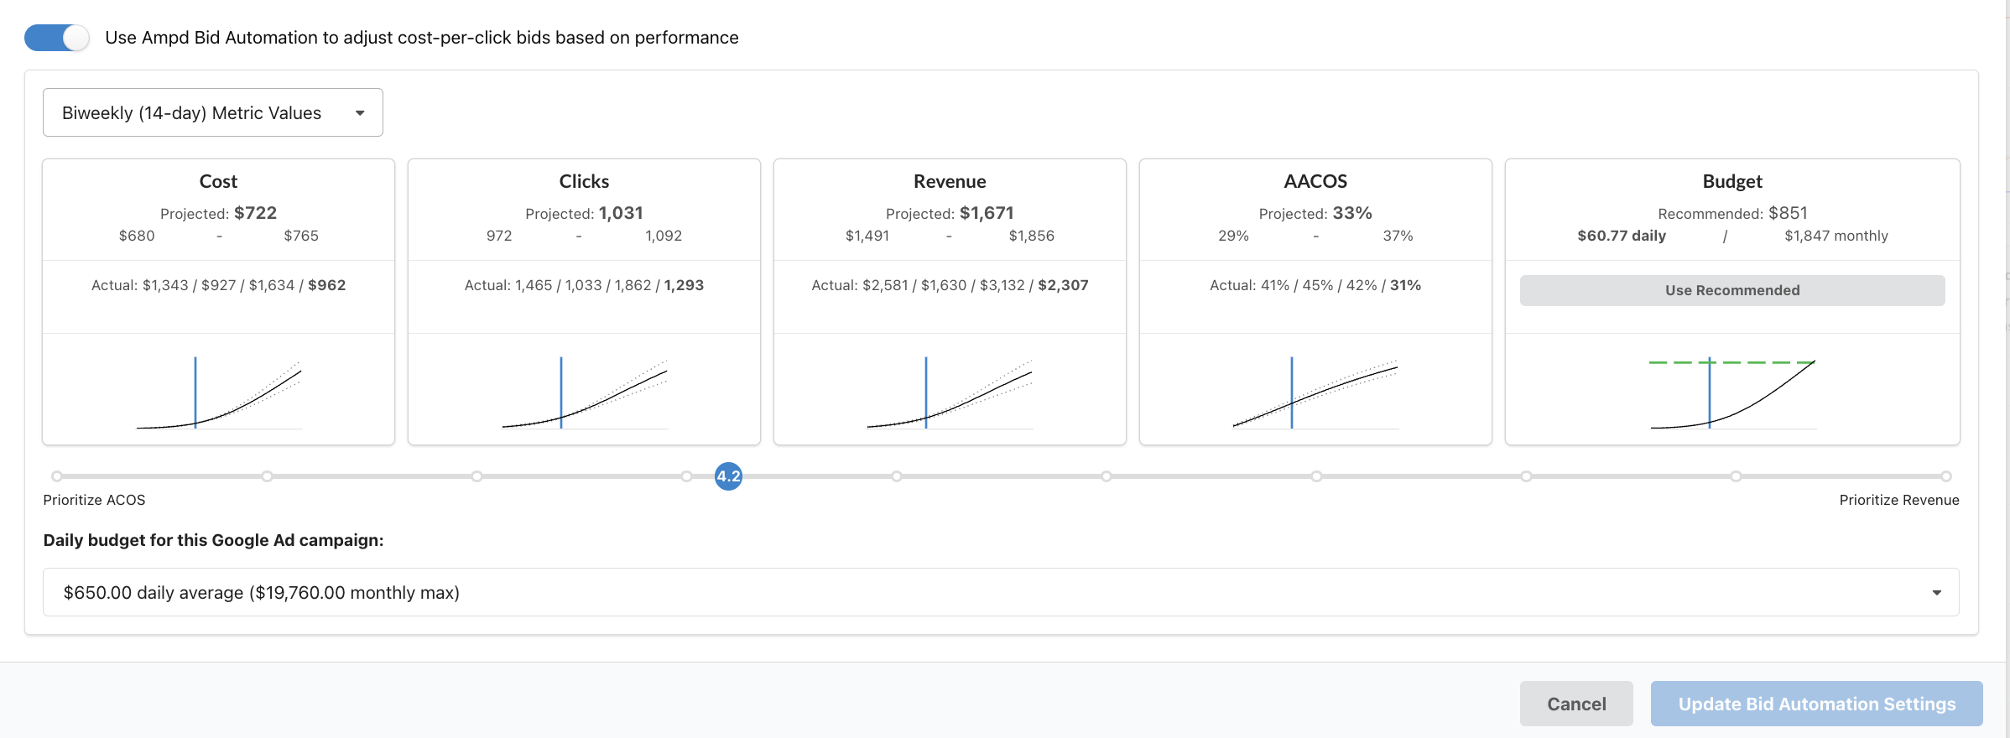
Task: Click the Cancel button
Action: 1575,704
